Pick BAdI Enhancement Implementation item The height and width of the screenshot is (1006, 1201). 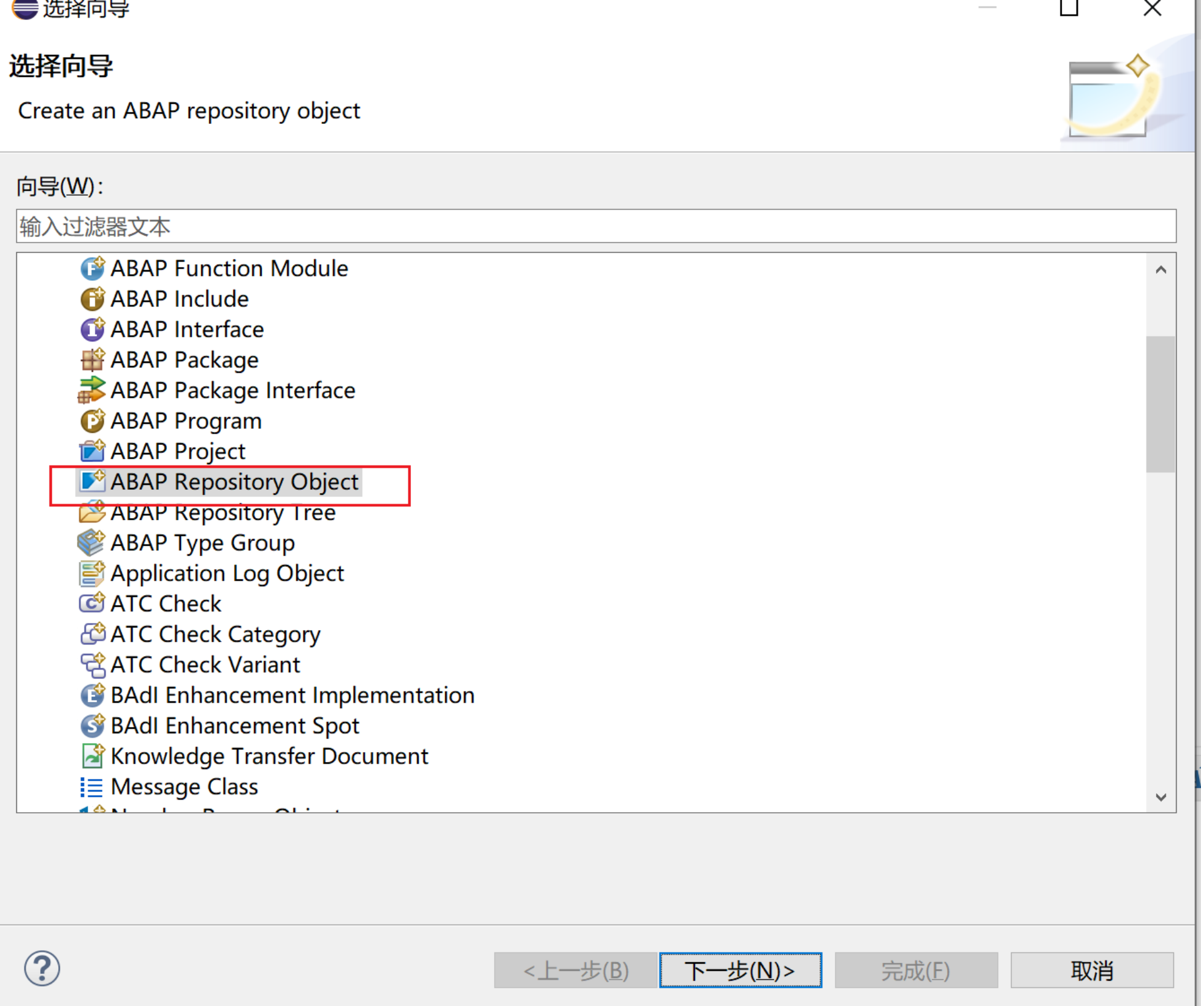coord(292,695)
